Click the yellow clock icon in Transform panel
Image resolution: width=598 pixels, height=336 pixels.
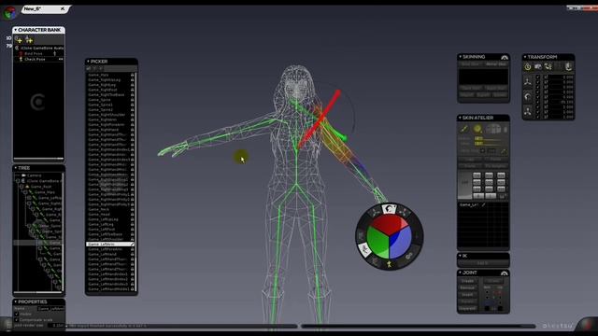point(528,66)
